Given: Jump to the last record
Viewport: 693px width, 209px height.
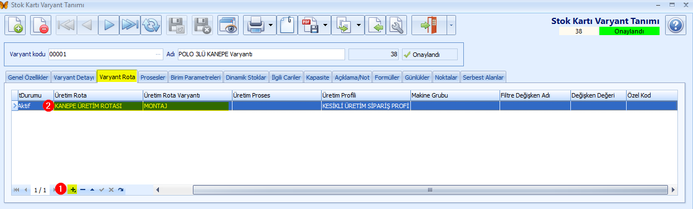Looking at the screenshot, I should click(129, 25).
